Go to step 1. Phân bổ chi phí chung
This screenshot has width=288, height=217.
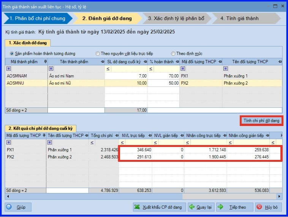(37, 18)
